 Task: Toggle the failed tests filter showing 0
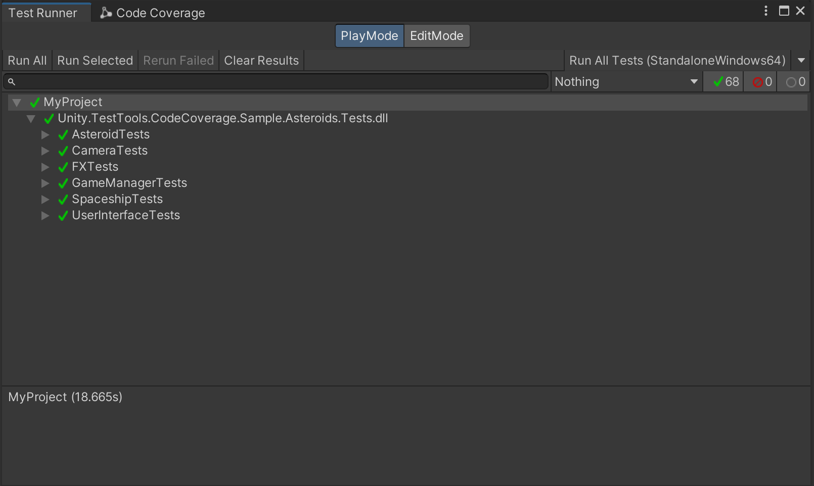pos(762,82)
